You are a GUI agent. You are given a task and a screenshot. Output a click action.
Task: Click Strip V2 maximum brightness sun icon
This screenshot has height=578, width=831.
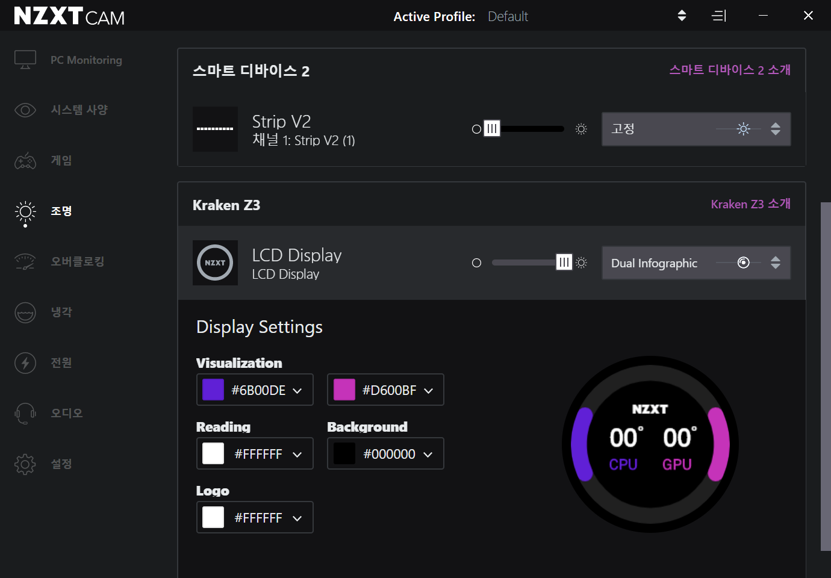click(581, 129)
